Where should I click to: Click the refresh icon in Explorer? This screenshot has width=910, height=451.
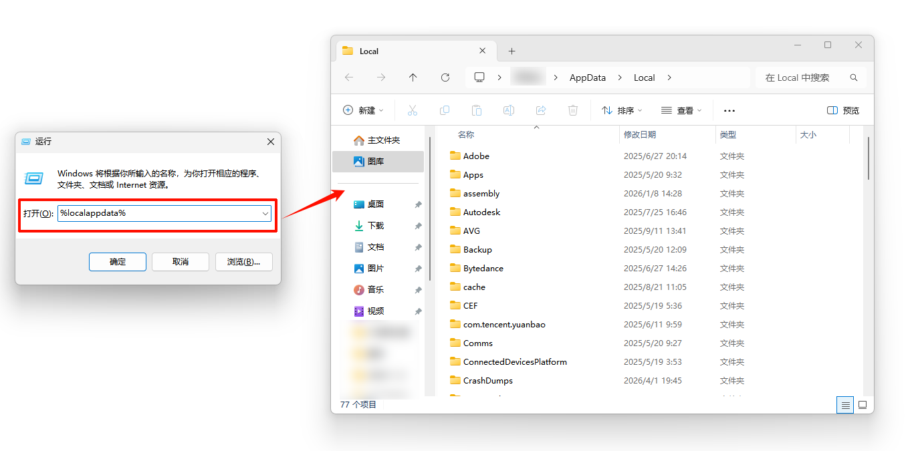pyautogui.click(x=445, y=78)
